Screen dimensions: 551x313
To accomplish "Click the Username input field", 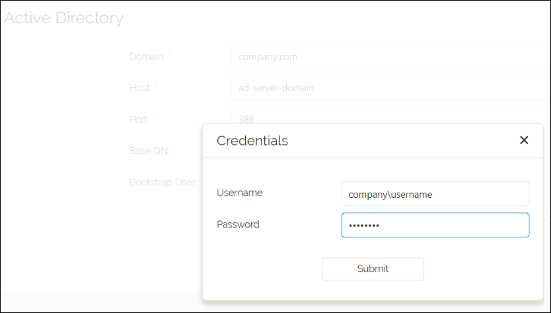I will 435,194.
